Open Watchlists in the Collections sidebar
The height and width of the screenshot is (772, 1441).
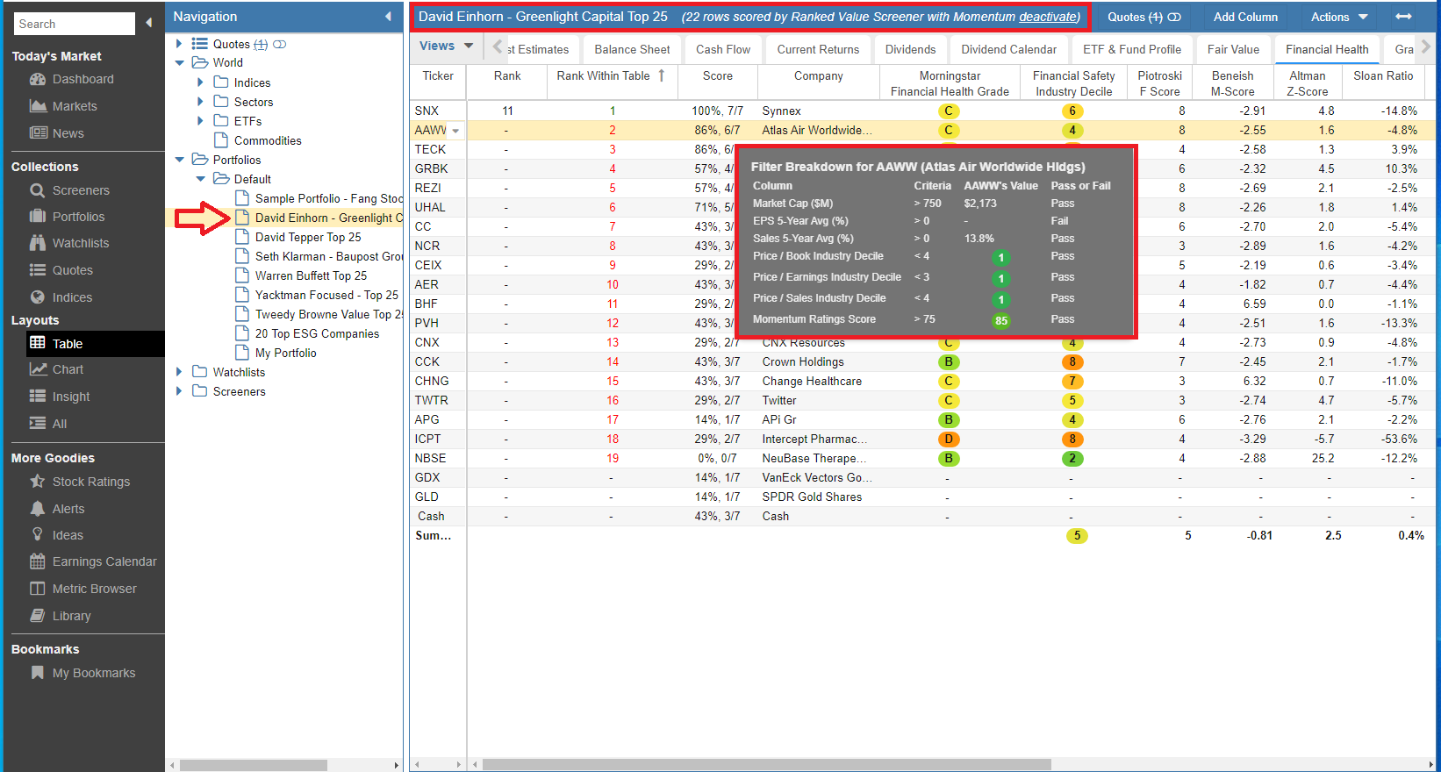pyautogui.click(x=81, y=243)
